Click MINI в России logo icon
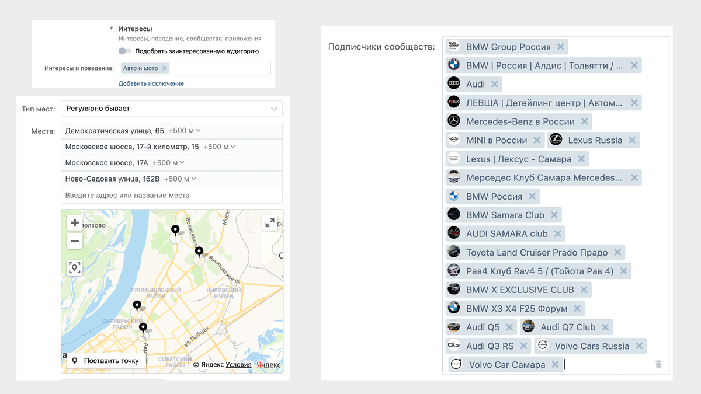The height and width of the screenshot is (394, 701). click(x=454, y=140)
